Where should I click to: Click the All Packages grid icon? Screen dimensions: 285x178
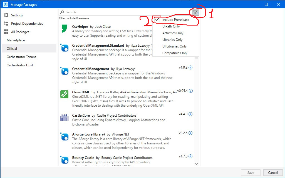point(6,32)
